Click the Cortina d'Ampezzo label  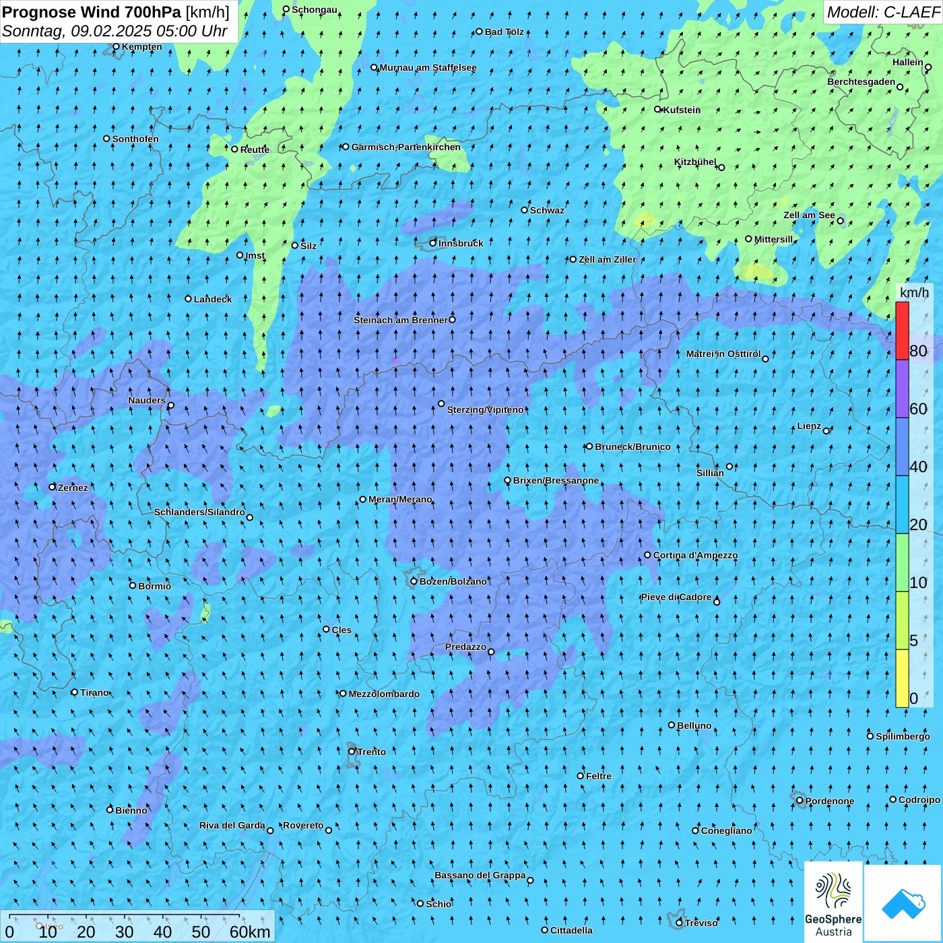point(695,556)
